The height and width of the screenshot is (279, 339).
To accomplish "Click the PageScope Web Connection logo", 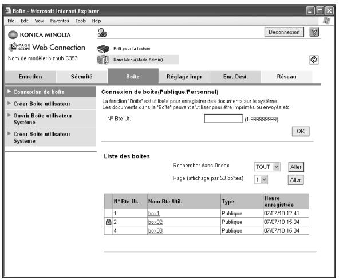I will 47,47.
